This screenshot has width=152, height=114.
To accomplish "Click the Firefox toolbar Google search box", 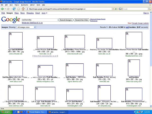I will (135, 9).
